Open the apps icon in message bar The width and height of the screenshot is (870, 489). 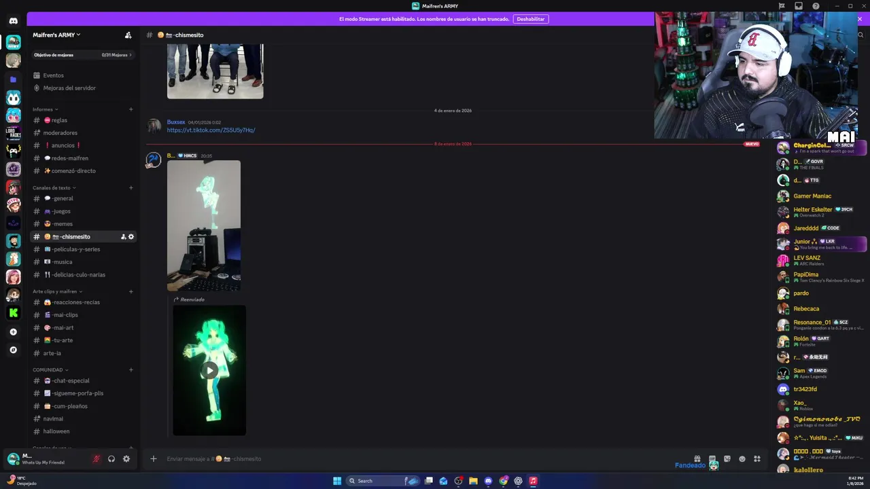757,458
